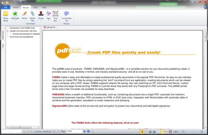Image resolution: width=208 pixels, height=135 pixels.
Task: Zoom out with minus button
Action: (x=183, y=132)
